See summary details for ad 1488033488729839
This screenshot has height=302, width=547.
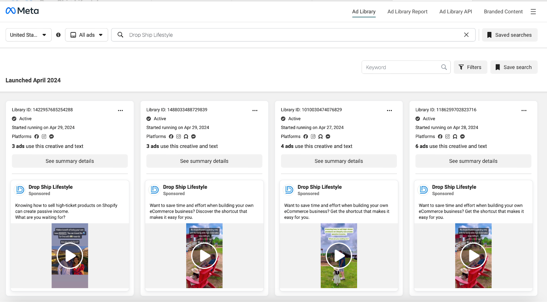click(x=204, y=161)
